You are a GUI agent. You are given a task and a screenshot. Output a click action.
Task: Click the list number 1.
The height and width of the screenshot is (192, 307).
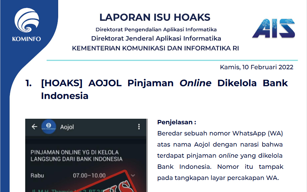tap(28, 83)
